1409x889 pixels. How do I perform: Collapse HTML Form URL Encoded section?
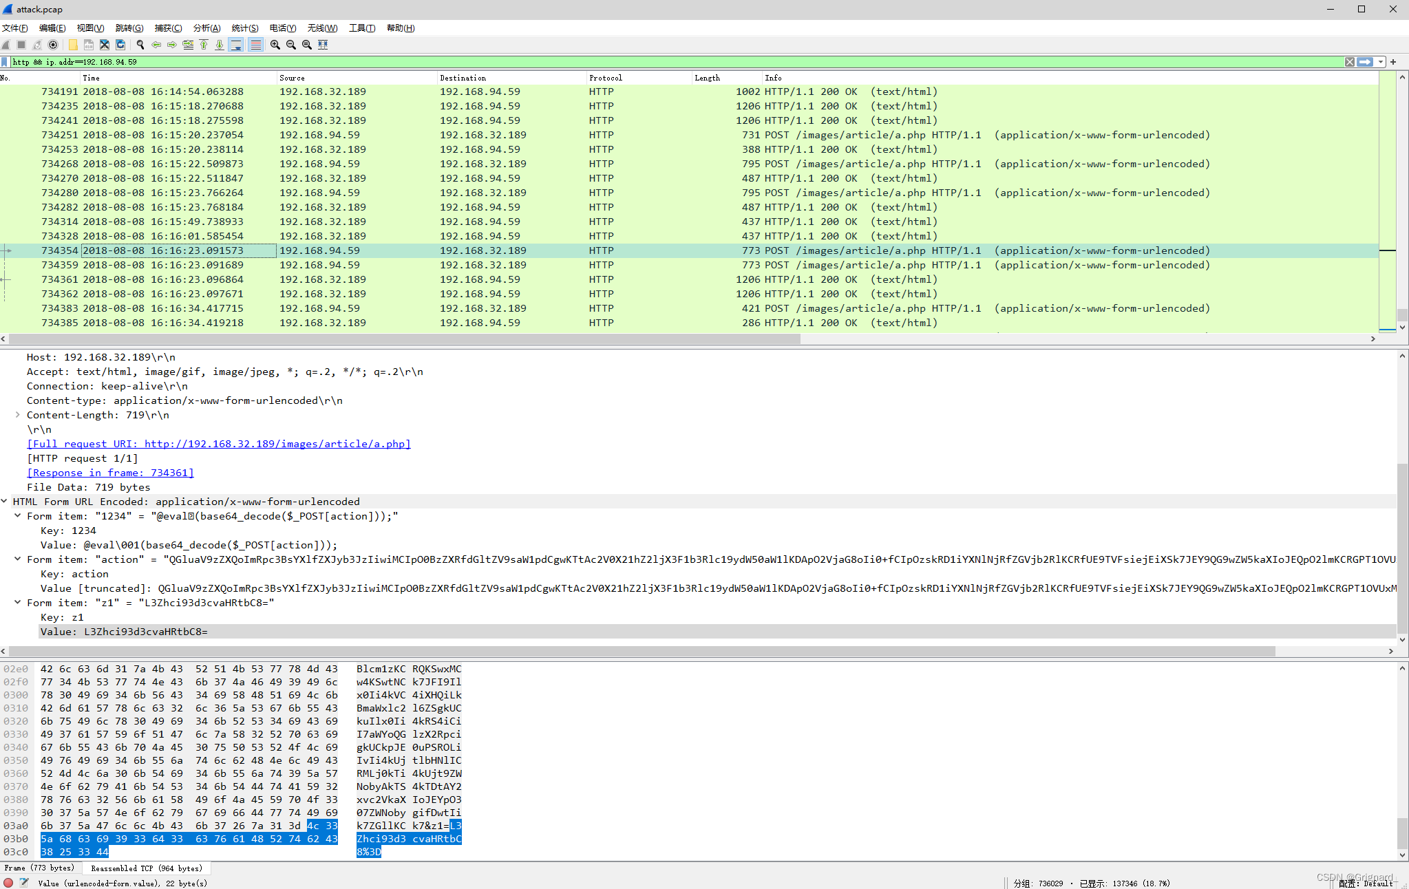(x=5, y=502)
